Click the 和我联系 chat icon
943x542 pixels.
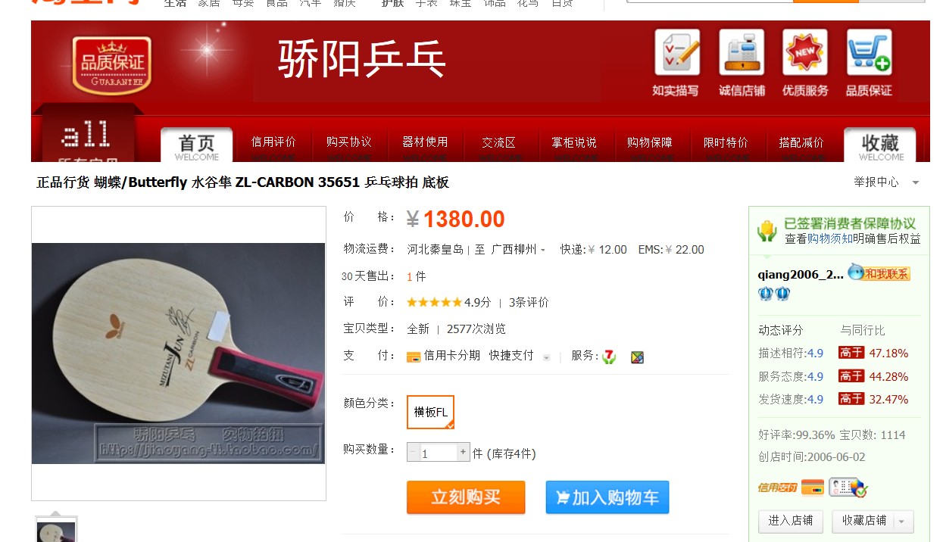pos(879,273)
